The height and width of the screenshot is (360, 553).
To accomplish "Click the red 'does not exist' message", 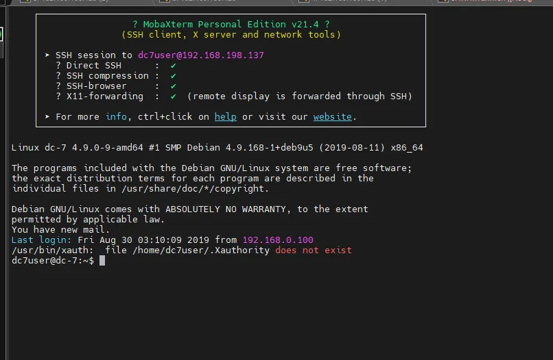I will (314, 250).
